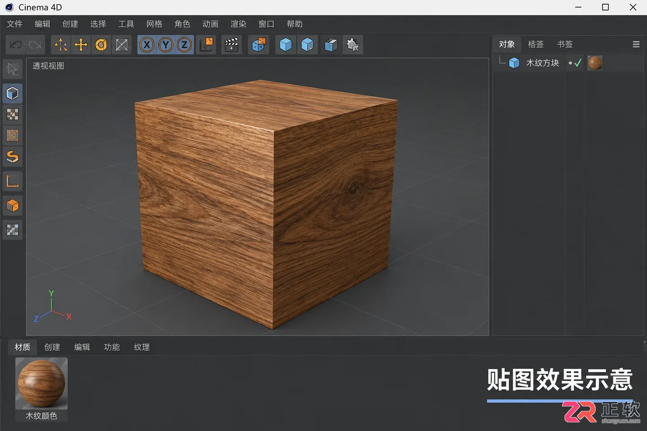Switch to the 对象 tab
Viewport: 647px width, 431px height.
507,44
